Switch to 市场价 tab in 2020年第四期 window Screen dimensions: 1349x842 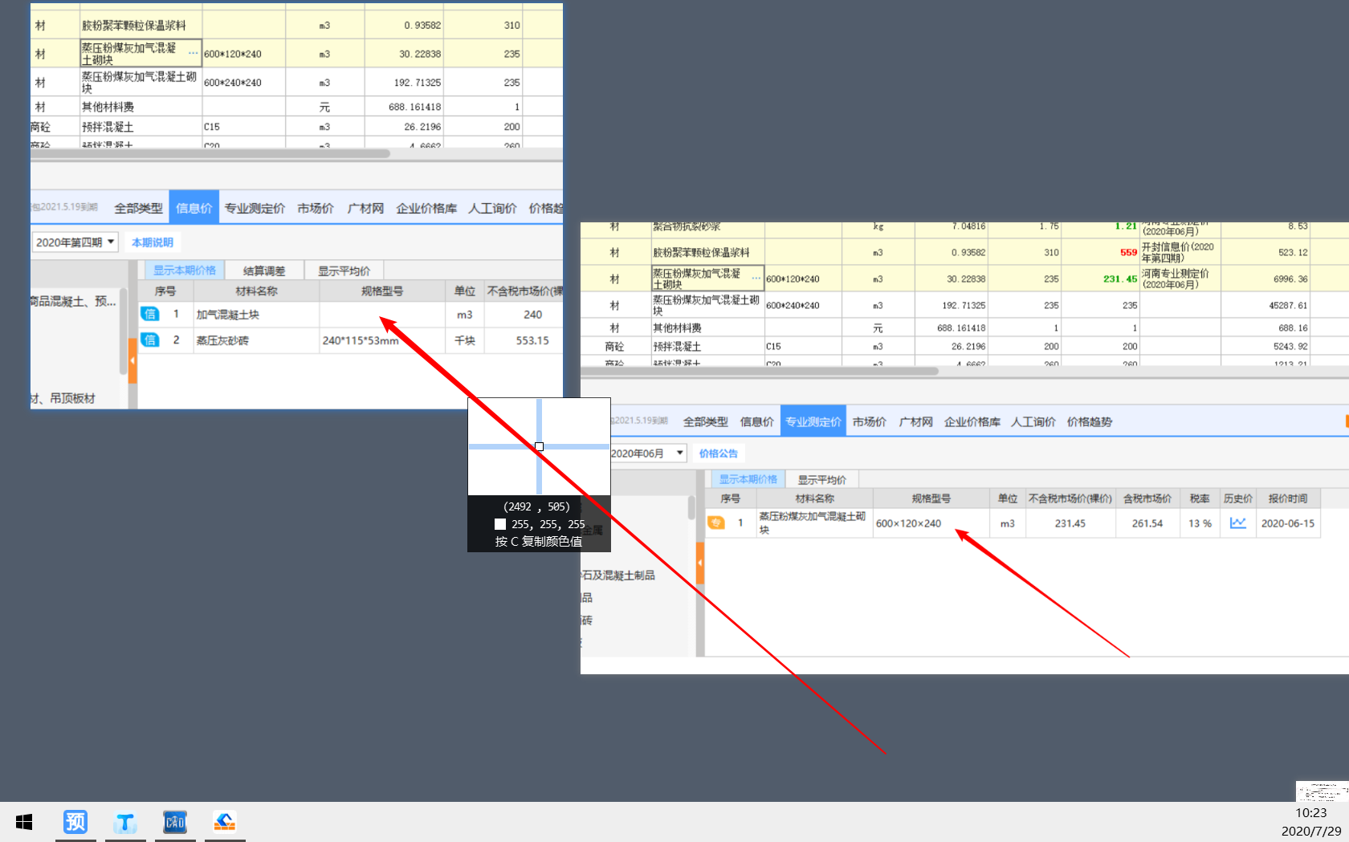(x=316, y=209)
